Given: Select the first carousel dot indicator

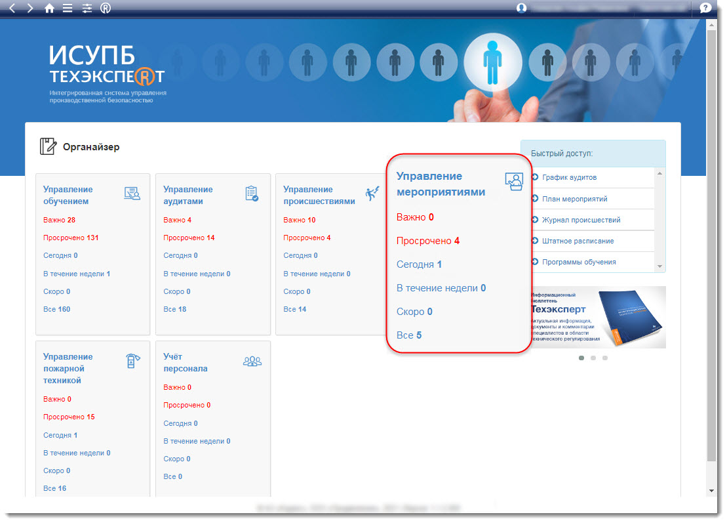Looking at the screenshot, I should point(581,358).
